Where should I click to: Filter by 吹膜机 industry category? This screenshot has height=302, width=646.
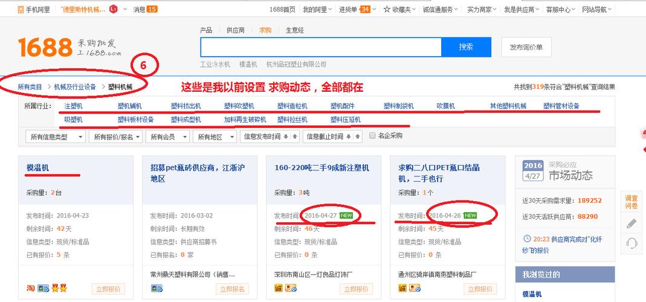pyautogui.click(x=446, y=106)
